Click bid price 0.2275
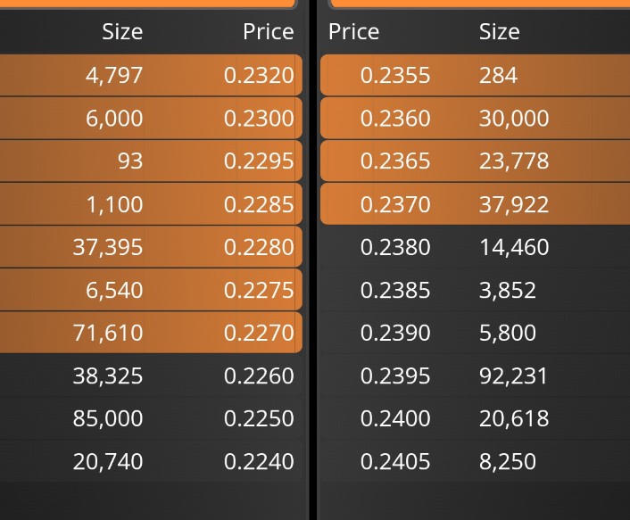 tap(259, 290)
